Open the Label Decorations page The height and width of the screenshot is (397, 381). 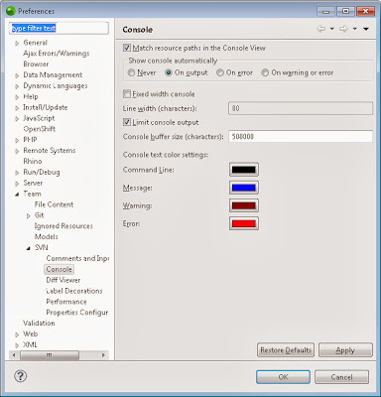click(x=74, y=291)
